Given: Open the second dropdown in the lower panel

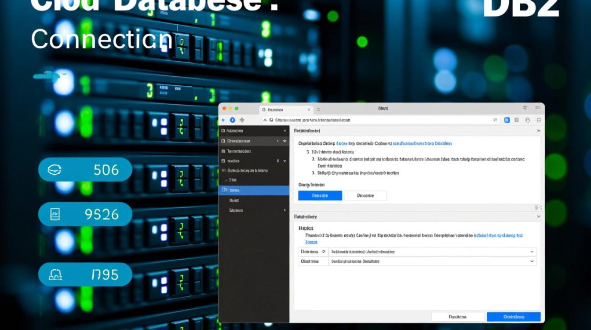Looking at the screenshot, I should pyautogui.click(x=532, y=261).
